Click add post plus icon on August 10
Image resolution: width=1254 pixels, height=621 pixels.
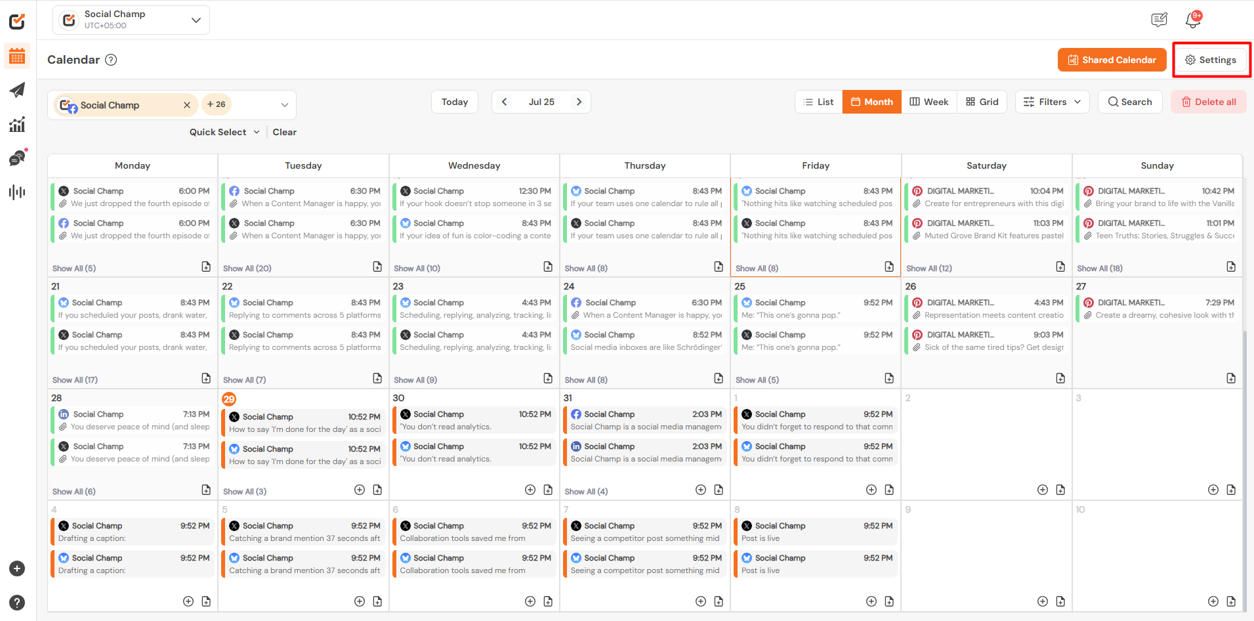1213,601
